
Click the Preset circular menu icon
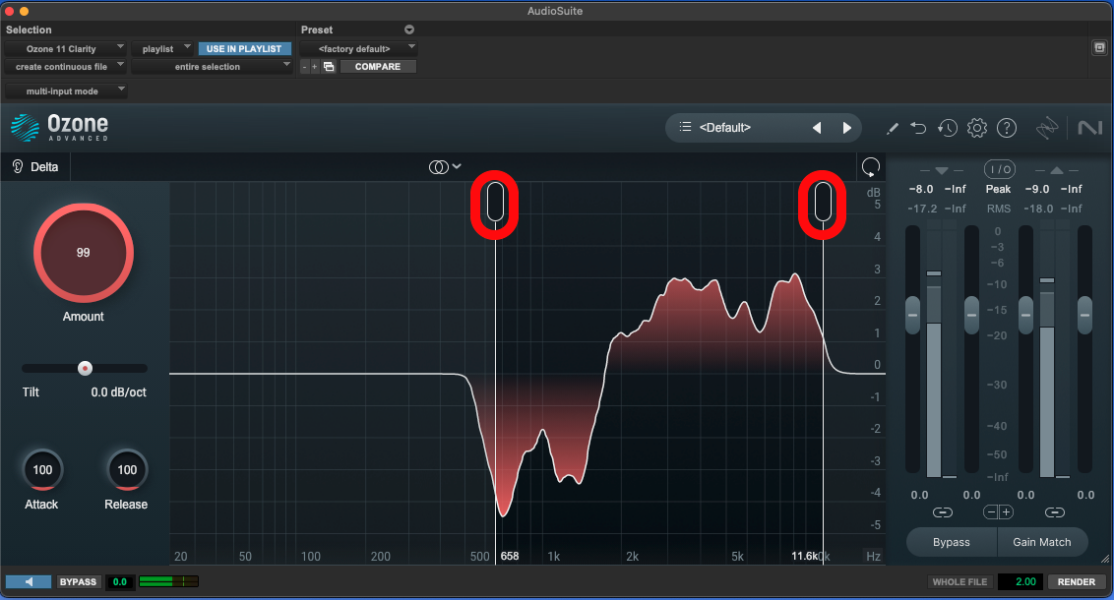coord(409,30)
